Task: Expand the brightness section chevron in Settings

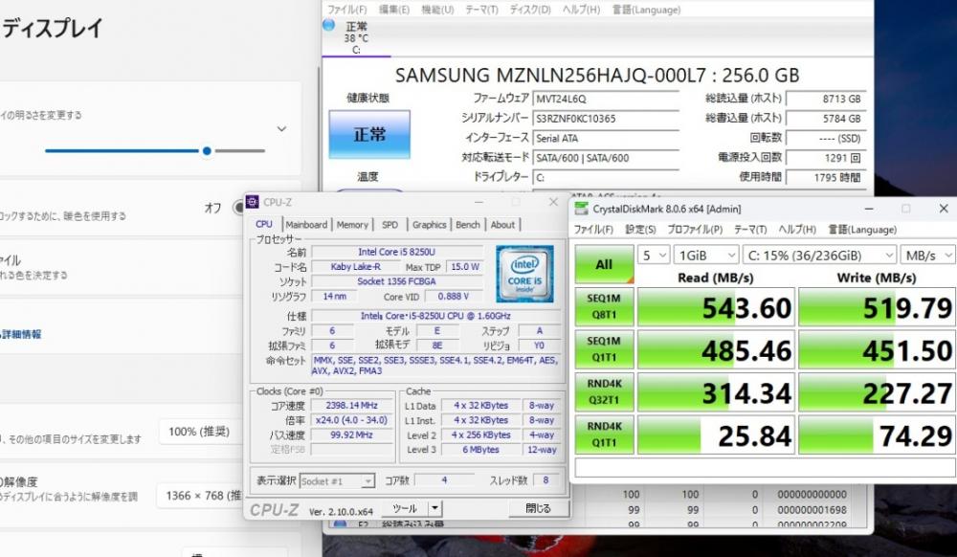Action: click(281, 129)
